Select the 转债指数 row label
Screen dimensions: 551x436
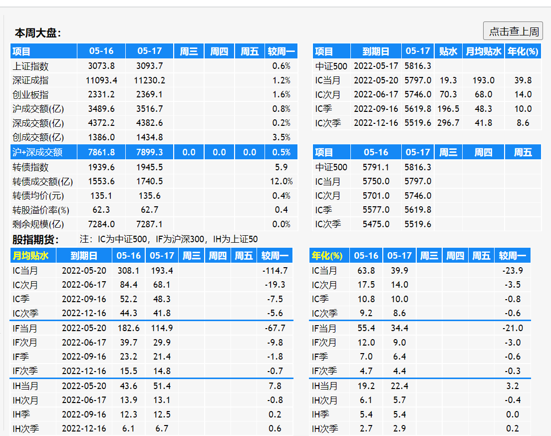tap(30, 167)
